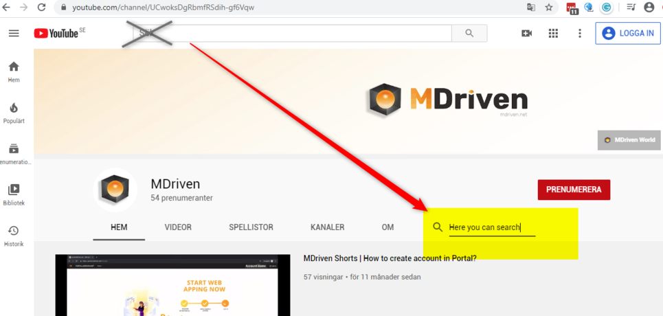Click '57 visningar' video metadata text
This screenshot has width=663, height=316.
pos(324,277)
